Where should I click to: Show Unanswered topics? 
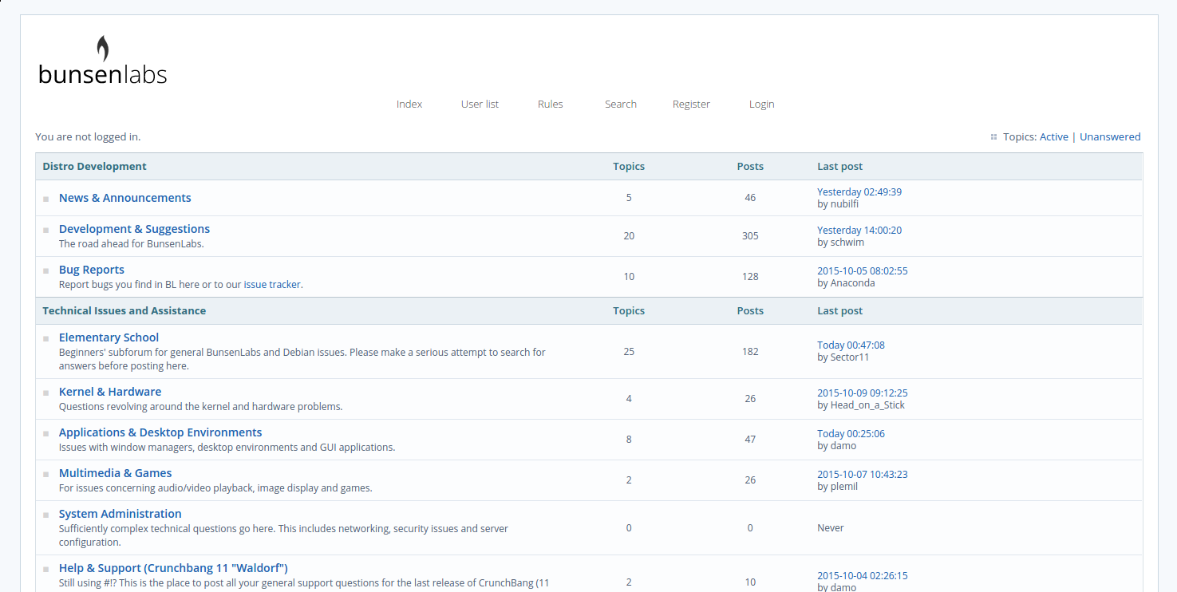click(x=1110, y=136)
